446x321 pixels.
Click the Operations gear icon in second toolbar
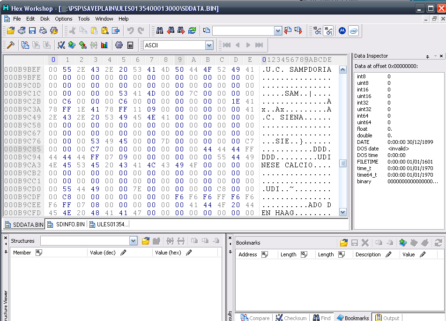(119, 45)
